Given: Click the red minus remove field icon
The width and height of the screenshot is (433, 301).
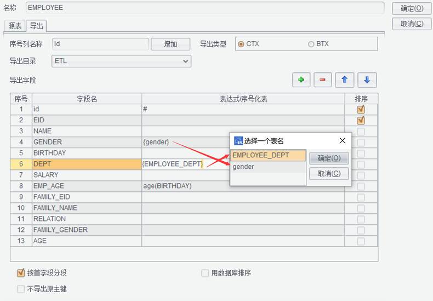Looking at the screenshot, I should point(322,80).
